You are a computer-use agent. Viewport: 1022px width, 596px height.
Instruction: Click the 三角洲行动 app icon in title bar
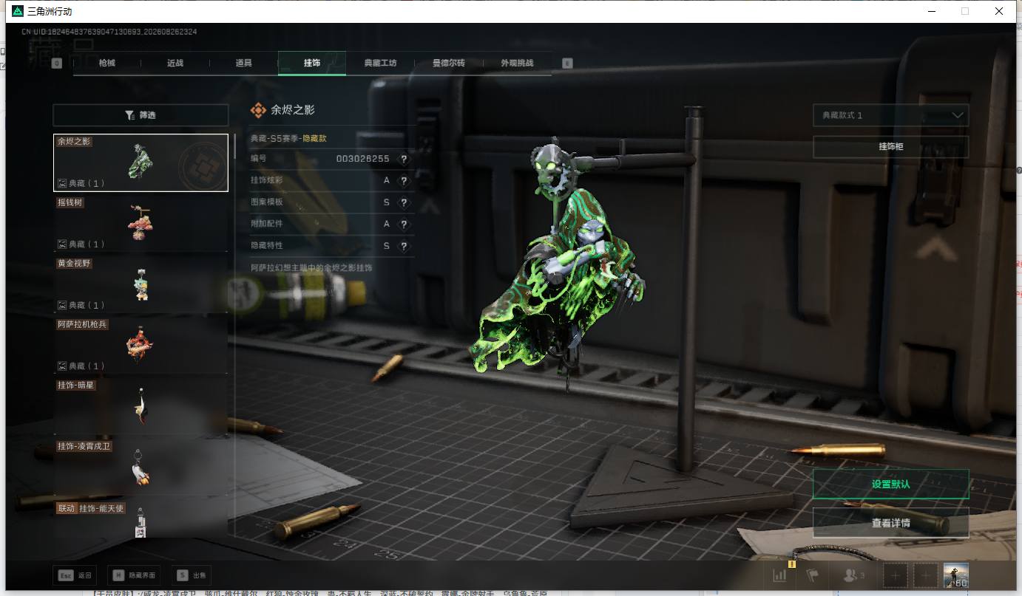(x=18, y=11)
